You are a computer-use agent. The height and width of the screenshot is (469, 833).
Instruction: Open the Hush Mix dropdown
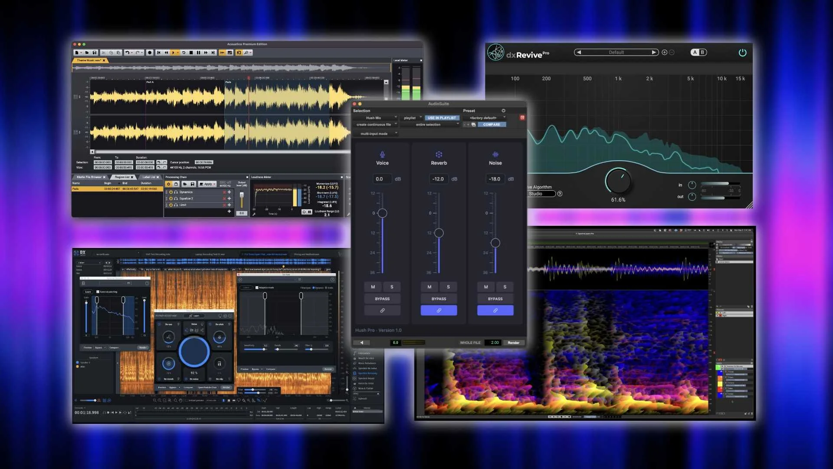[x=375, y=118]
